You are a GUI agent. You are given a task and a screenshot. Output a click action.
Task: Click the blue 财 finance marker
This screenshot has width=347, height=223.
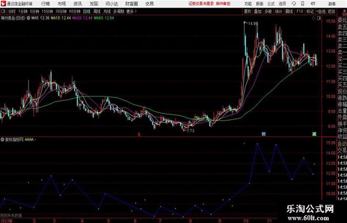coord(264,134)
